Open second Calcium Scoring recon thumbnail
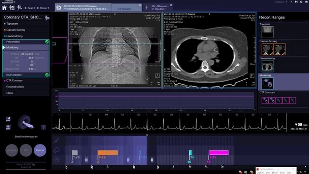Screen dimensions: 309x174 tap(280, 49)
